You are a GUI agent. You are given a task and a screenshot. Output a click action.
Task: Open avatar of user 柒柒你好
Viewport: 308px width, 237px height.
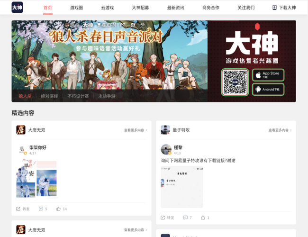tap(22, 150)
